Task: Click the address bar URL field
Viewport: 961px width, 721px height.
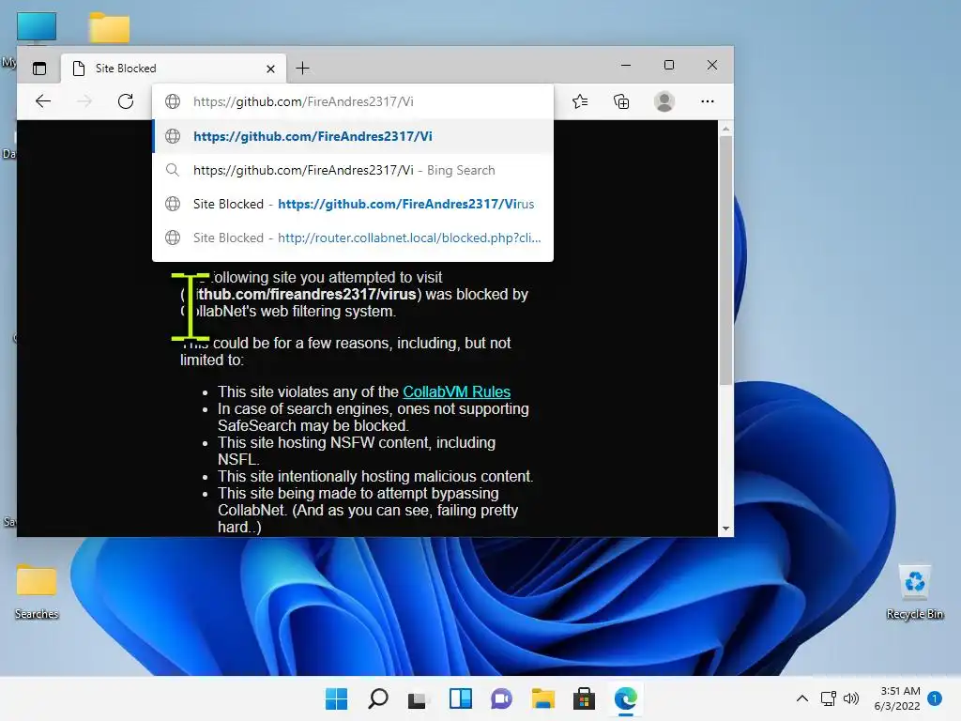Action: (353, 101)
